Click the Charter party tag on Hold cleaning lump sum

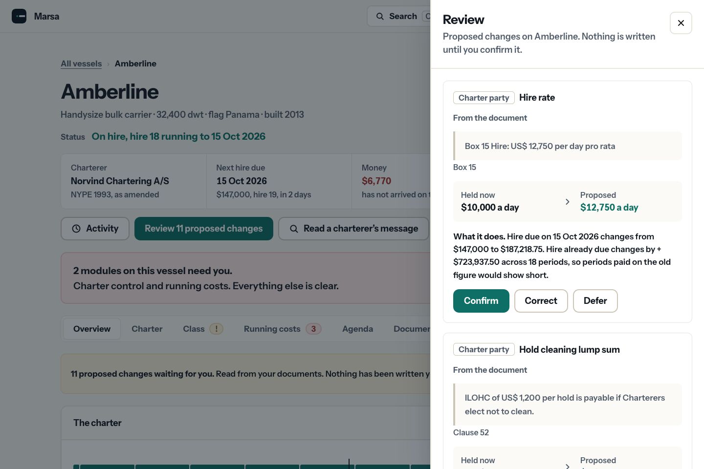484,349
